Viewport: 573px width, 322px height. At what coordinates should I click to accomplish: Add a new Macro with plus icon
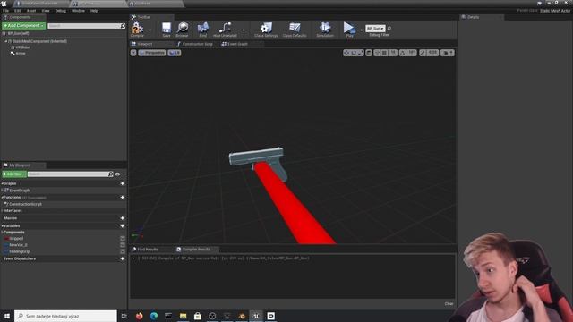point(123,218)
